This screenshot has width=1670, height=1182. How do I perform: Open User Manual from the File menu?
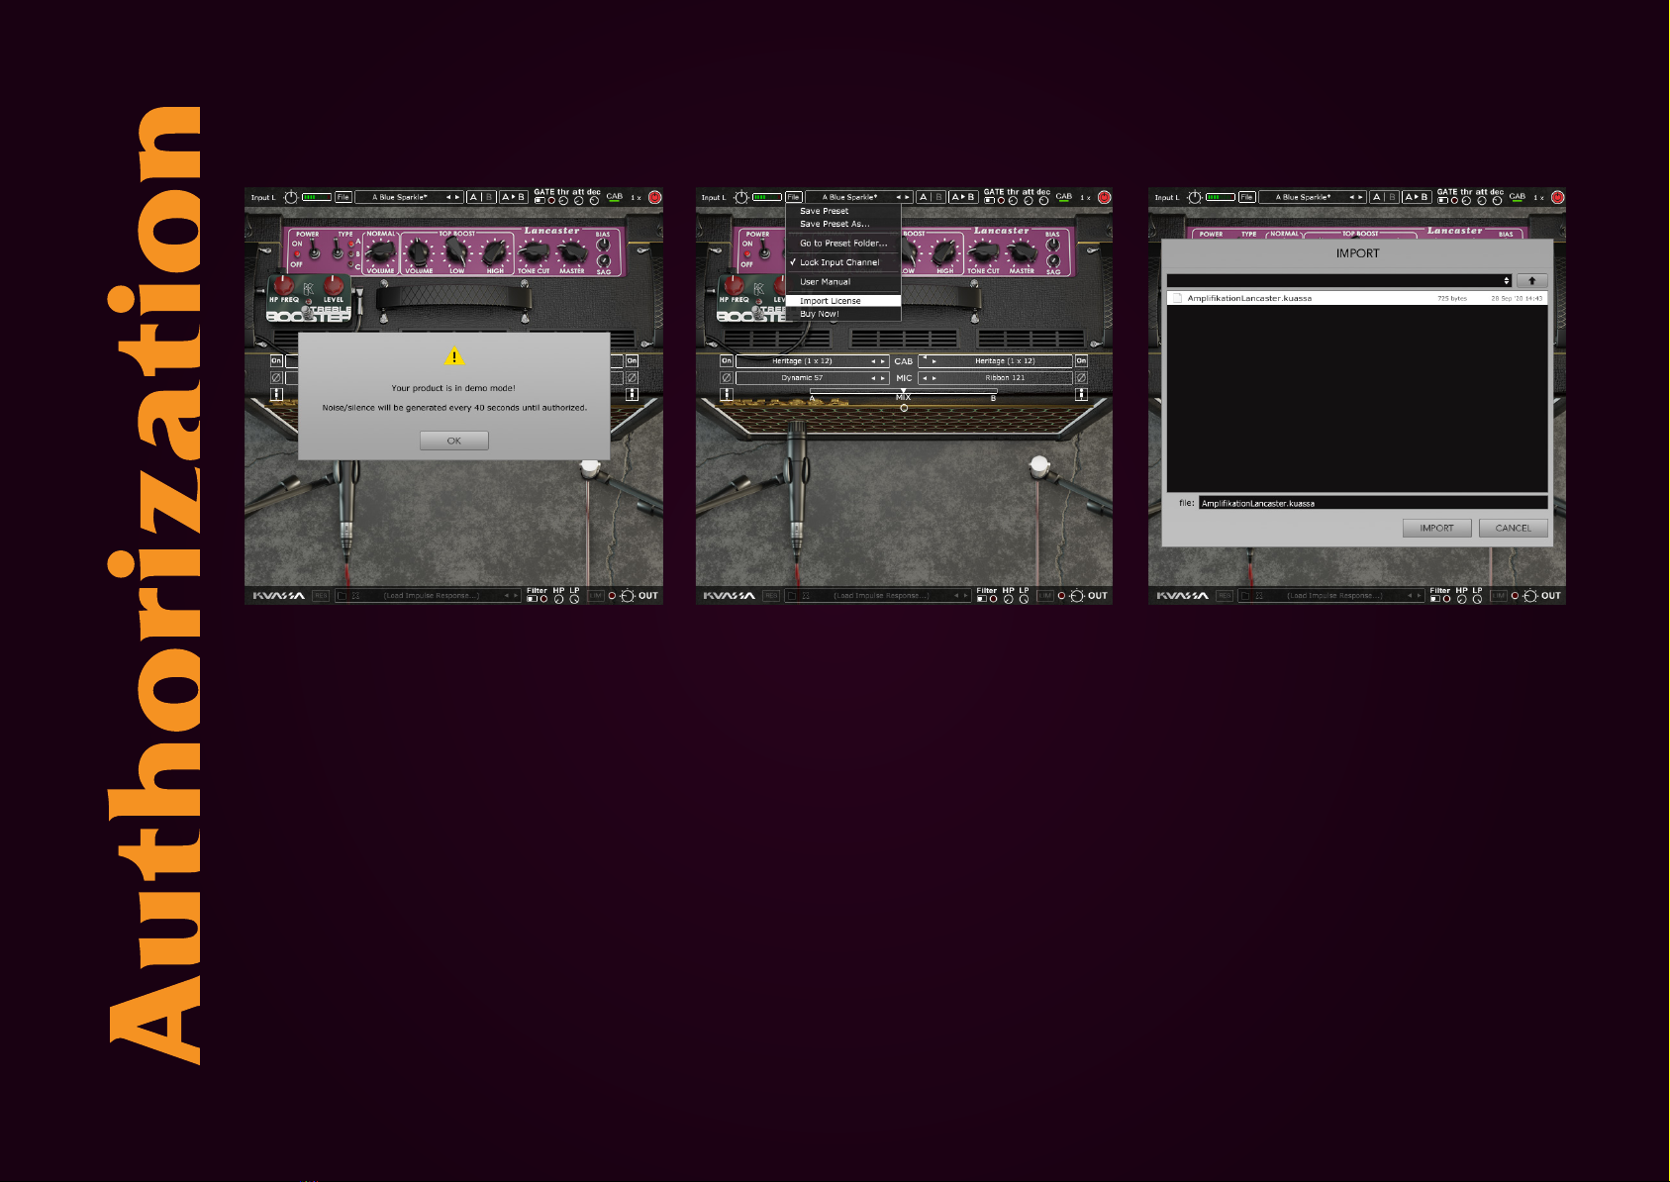pyautogui.click(x=843, y=282)
